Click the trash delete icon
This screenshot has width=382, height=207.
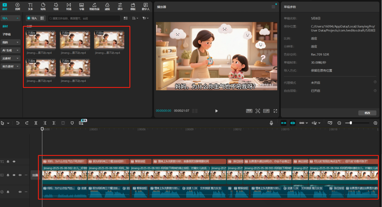pyautogui.click(x=63, y=123)
